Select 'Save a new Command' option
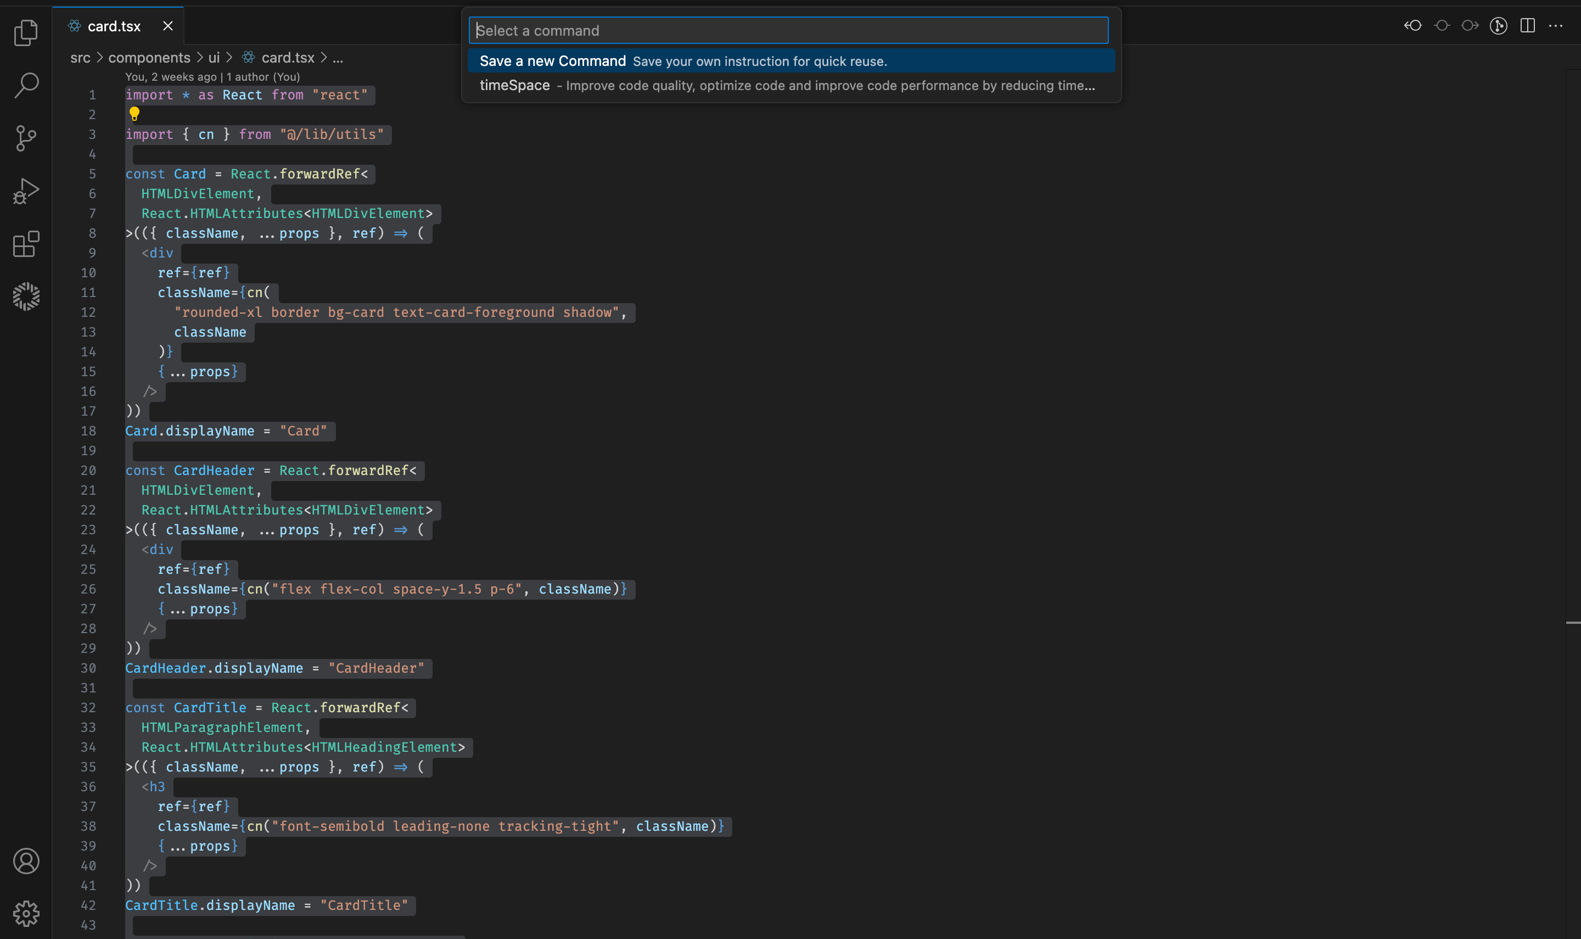 pyautogui.click(x=791, y=62)
